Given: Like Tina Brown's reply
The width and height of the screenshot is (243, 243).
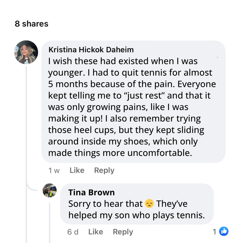Looking at the screenshot, I should coord(95,232).
